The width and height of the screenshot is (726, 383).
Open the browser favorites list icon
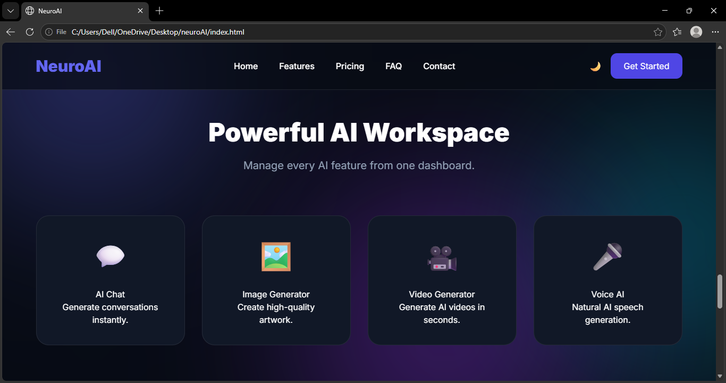pyautogui.click(x=677, y=32)
